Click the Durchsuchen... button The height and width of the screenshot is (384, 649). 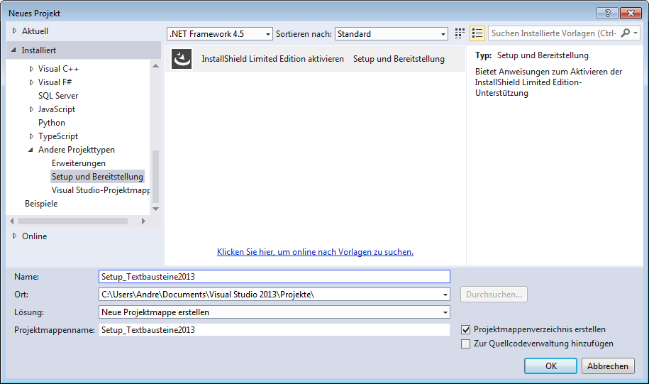pyautogui.click(x=494, y=295)
